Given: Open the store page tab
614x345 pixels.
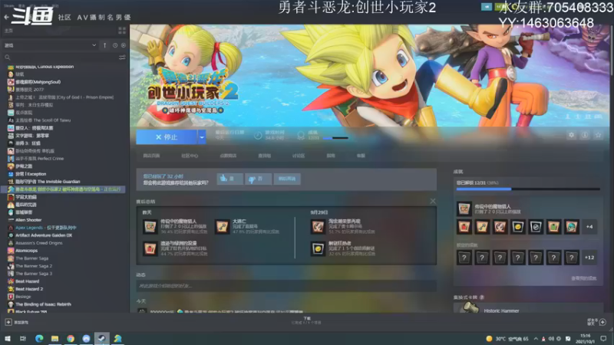Looking at the screenshot, I should (151, 156).
